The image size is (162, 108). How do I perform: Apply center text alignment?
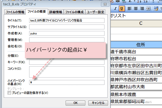[x=136, y=9]
